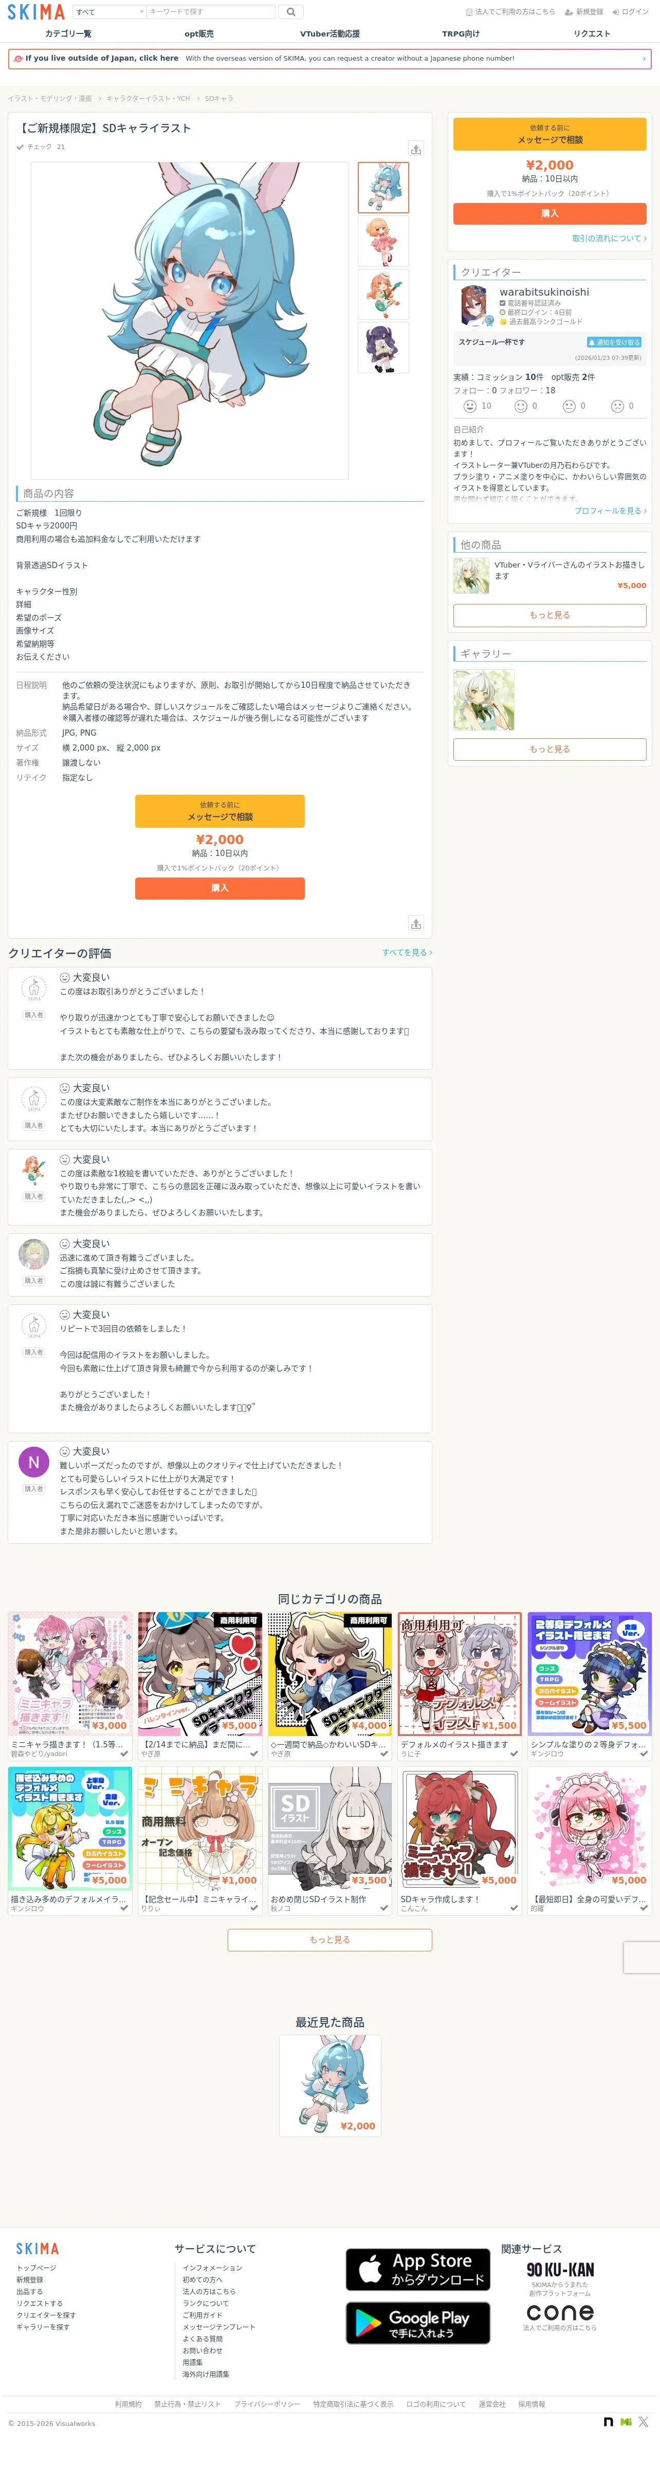Click sidebar メッセージで相談 yellow button
660x2465 pixels.
[x=549, y=134]
